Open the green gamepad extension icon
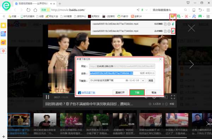Viewport: 212px width, 139px height. [x=200, y=16]
